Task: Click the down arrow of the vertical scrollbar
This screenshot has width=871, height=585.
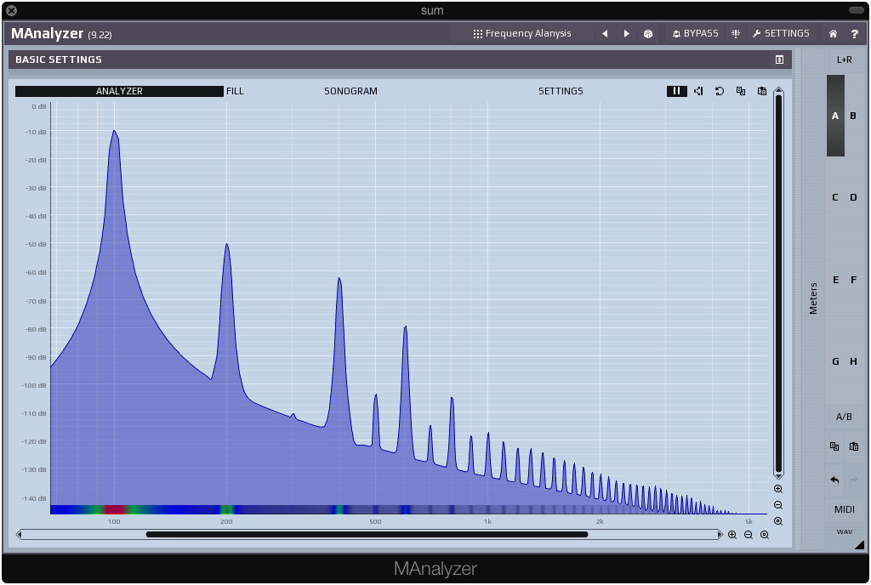Action: coord(779,475)
